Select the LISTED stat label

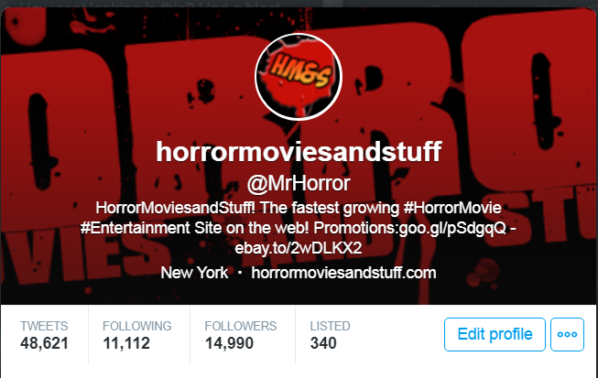click(x=330, y=326)
